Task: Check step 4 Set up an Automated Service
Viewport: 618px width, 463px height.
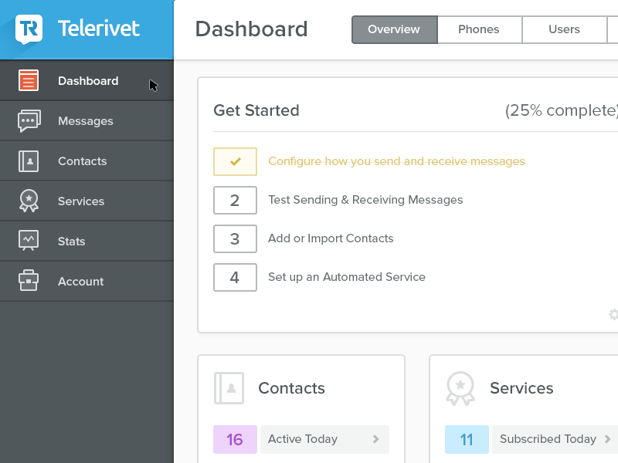Action: pos(235,277)
